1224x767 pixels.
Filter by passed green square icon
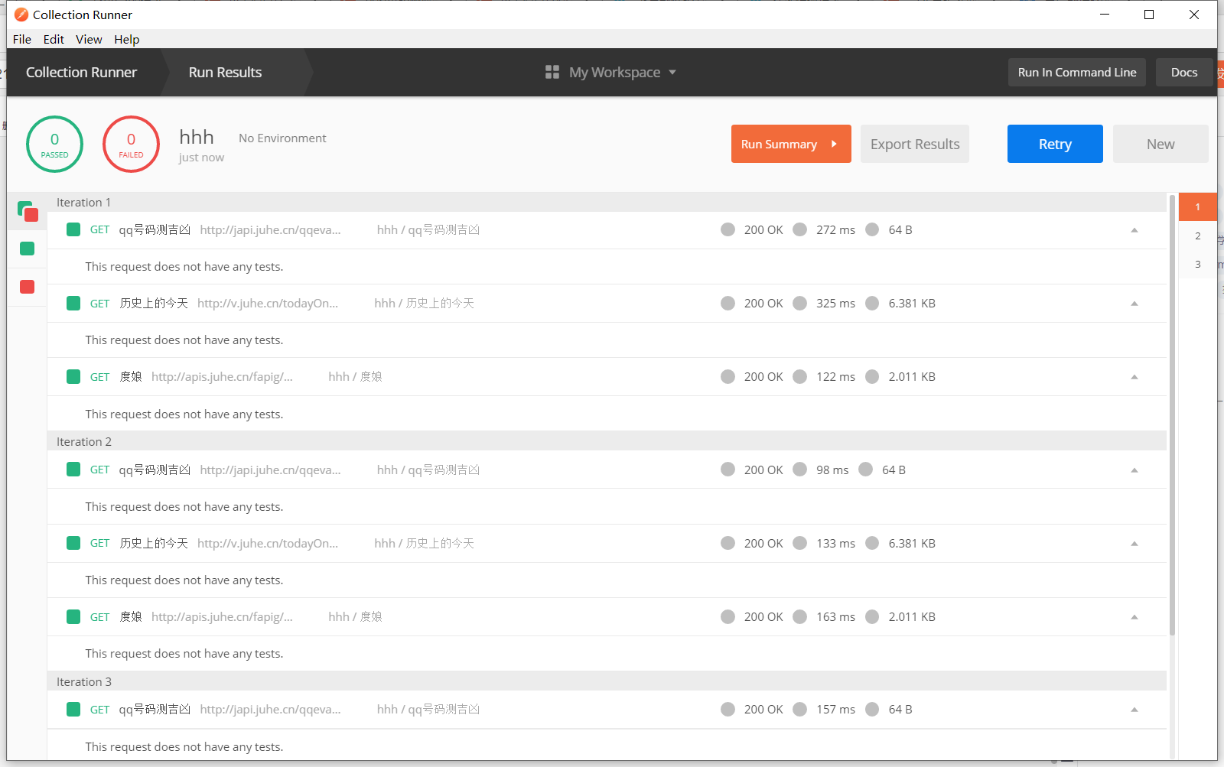(28, 249)
